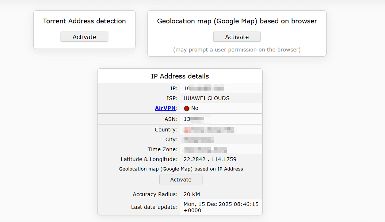Click the blurred City value
Viewport: 385px width, 222px height.
tap(199, 139)
